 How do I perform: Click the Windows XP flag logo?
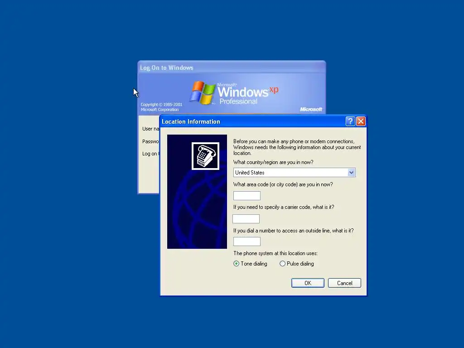point(203,93)
